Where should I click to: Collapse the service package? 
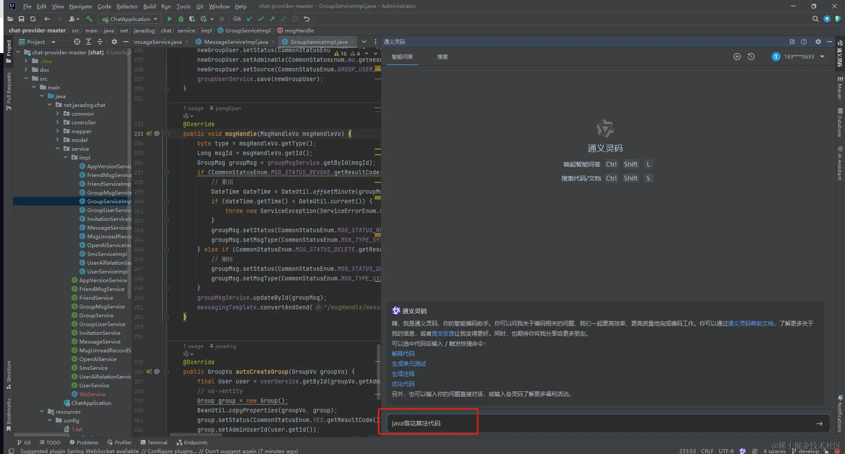click(x=57, y=149)
